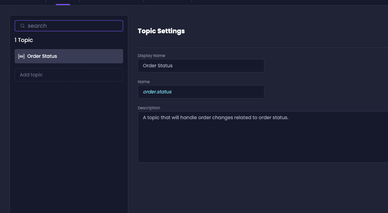Image resolution: width=388 pixels, height=213 pixels.
Task: Click the bracket icon beside Order Status
Action: (21, 56)
